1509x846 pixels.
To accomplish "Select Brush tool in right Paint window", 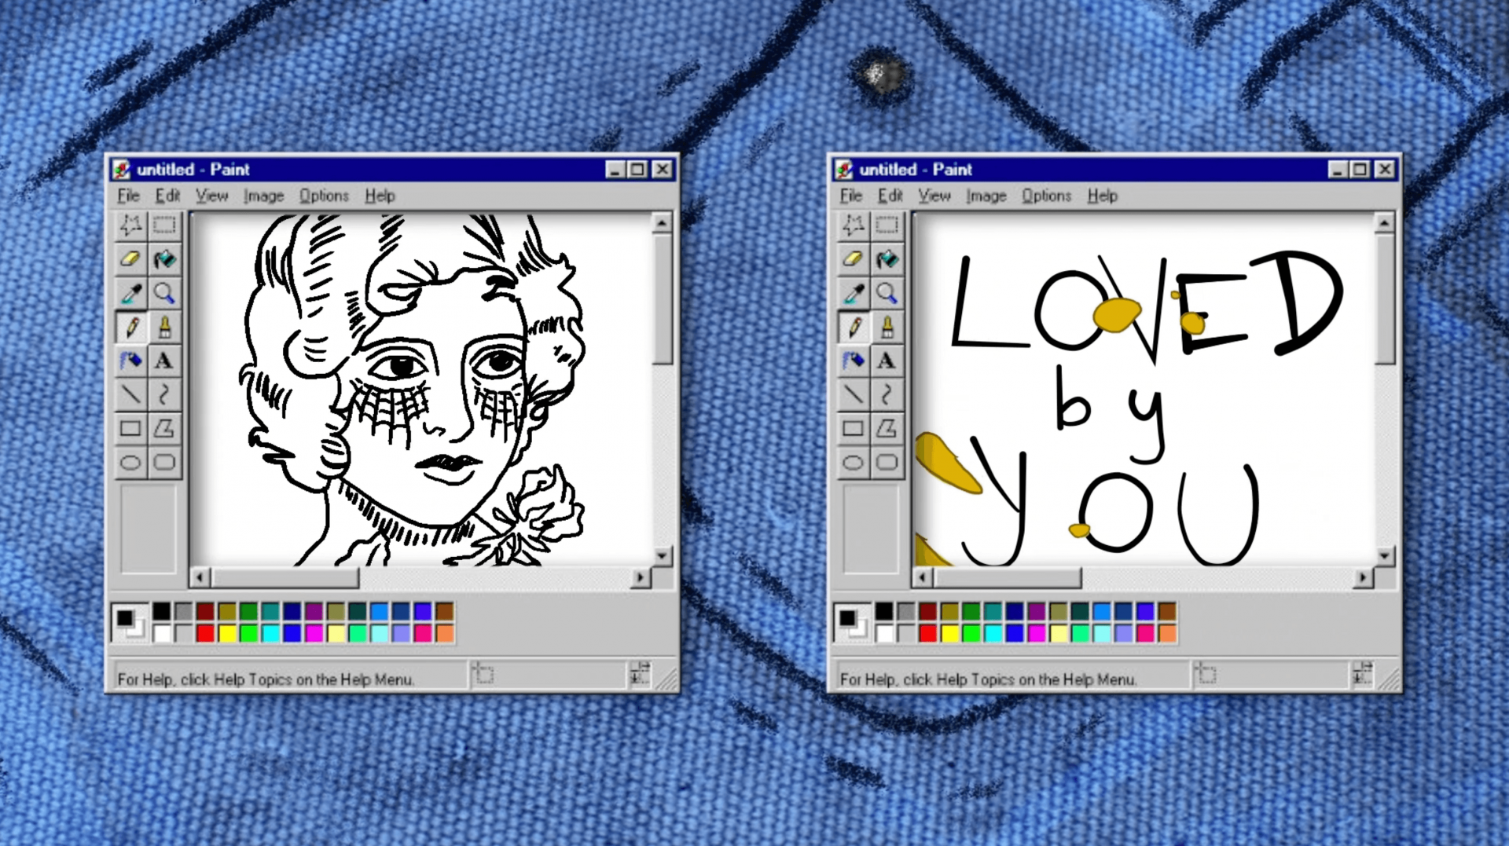I will point(887,328).
